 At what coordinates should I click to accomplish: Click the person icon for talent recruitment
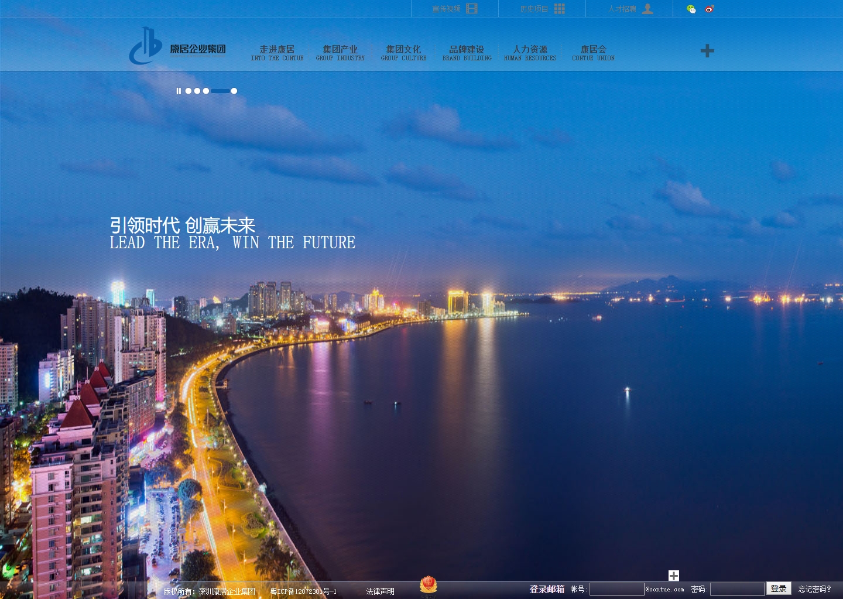(x=647, y=9)
